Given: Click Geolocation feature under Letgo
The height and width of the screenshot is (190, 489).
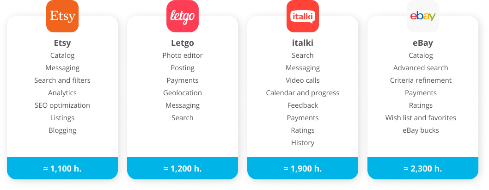Looking at the screenshot, I should pos(183,93).
